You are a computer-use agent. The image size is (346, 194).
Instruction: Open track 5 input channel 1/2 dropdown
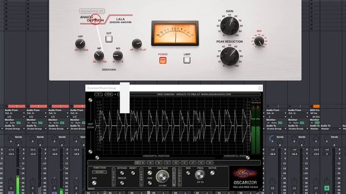click(58, 117)
